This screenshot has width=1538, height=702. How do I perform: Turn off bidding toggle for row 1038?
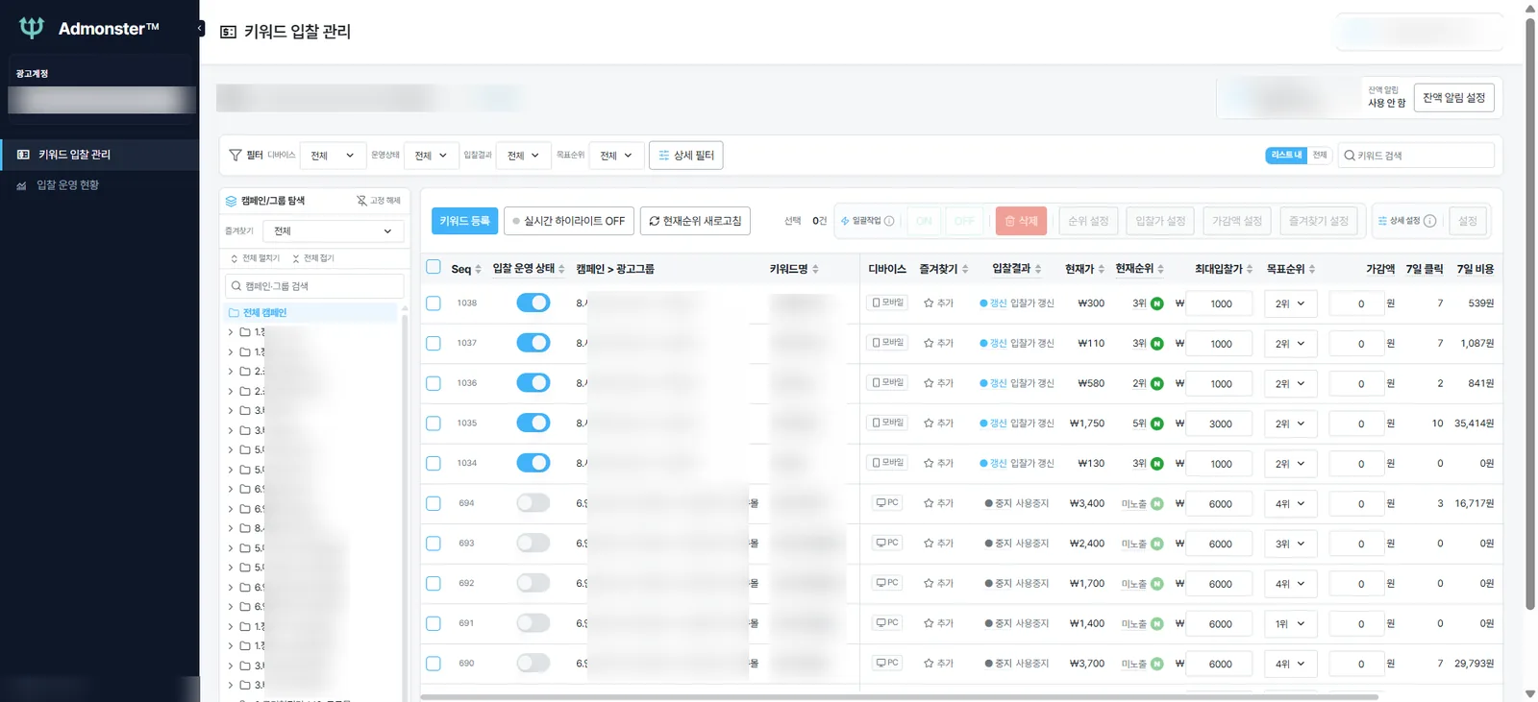click(533, 303)
